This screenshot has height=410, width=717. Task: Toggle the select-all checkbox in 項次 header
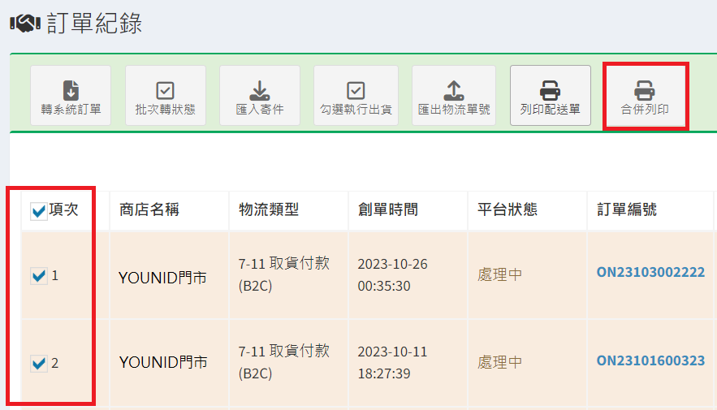[x=38, y=212]
